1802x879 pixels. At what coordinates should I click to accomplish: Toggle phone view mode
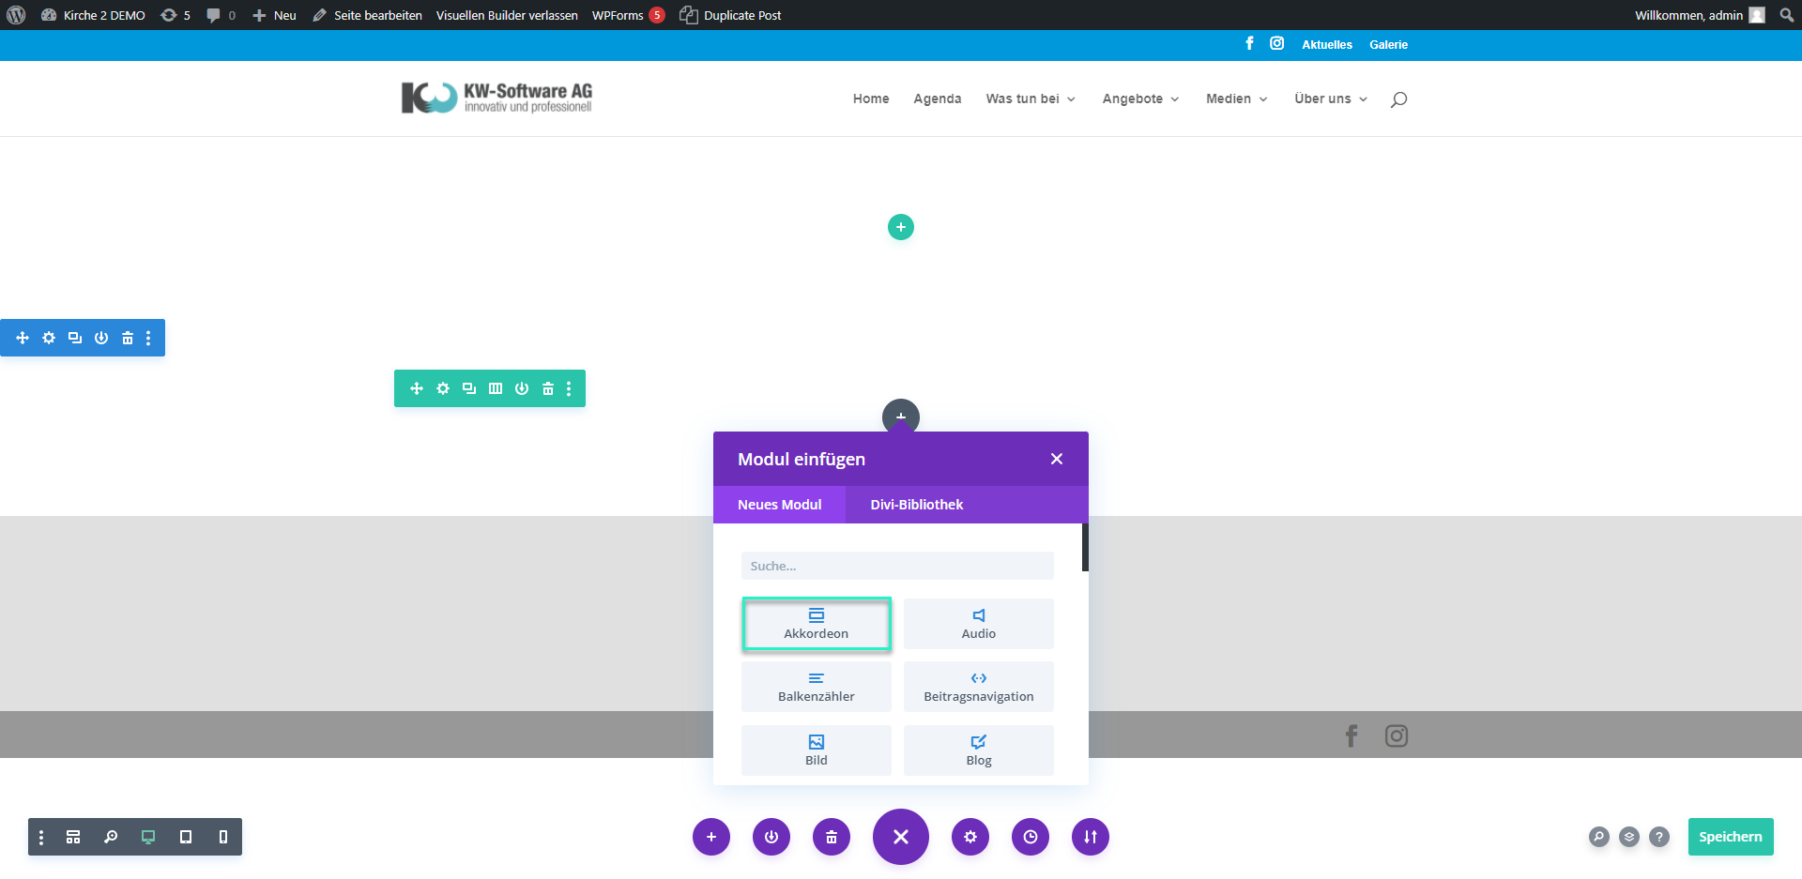coord(223,837)
